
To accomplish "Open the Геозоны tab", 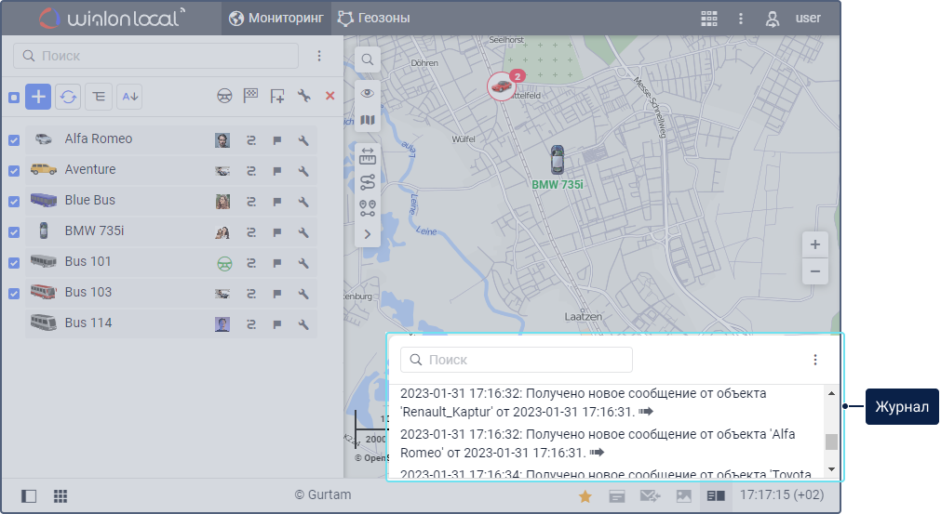I will coord(374,19).
